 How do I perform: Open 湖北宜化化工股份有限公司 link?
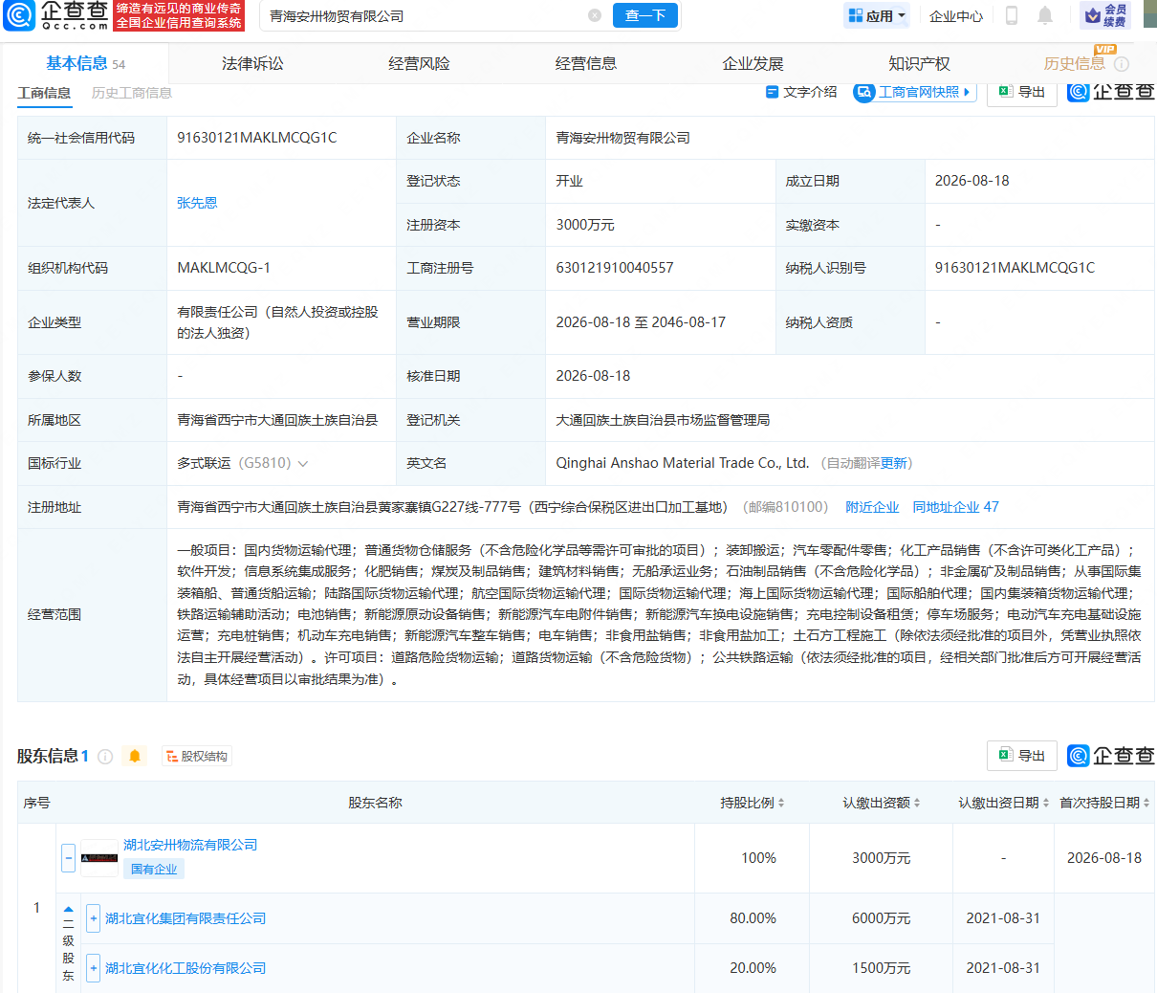click(x=186, y=968)
